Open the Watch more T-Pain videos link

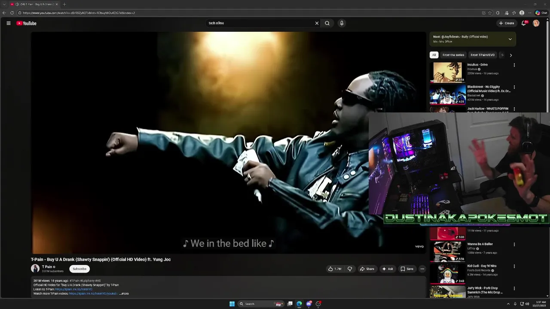click(93, 294)
